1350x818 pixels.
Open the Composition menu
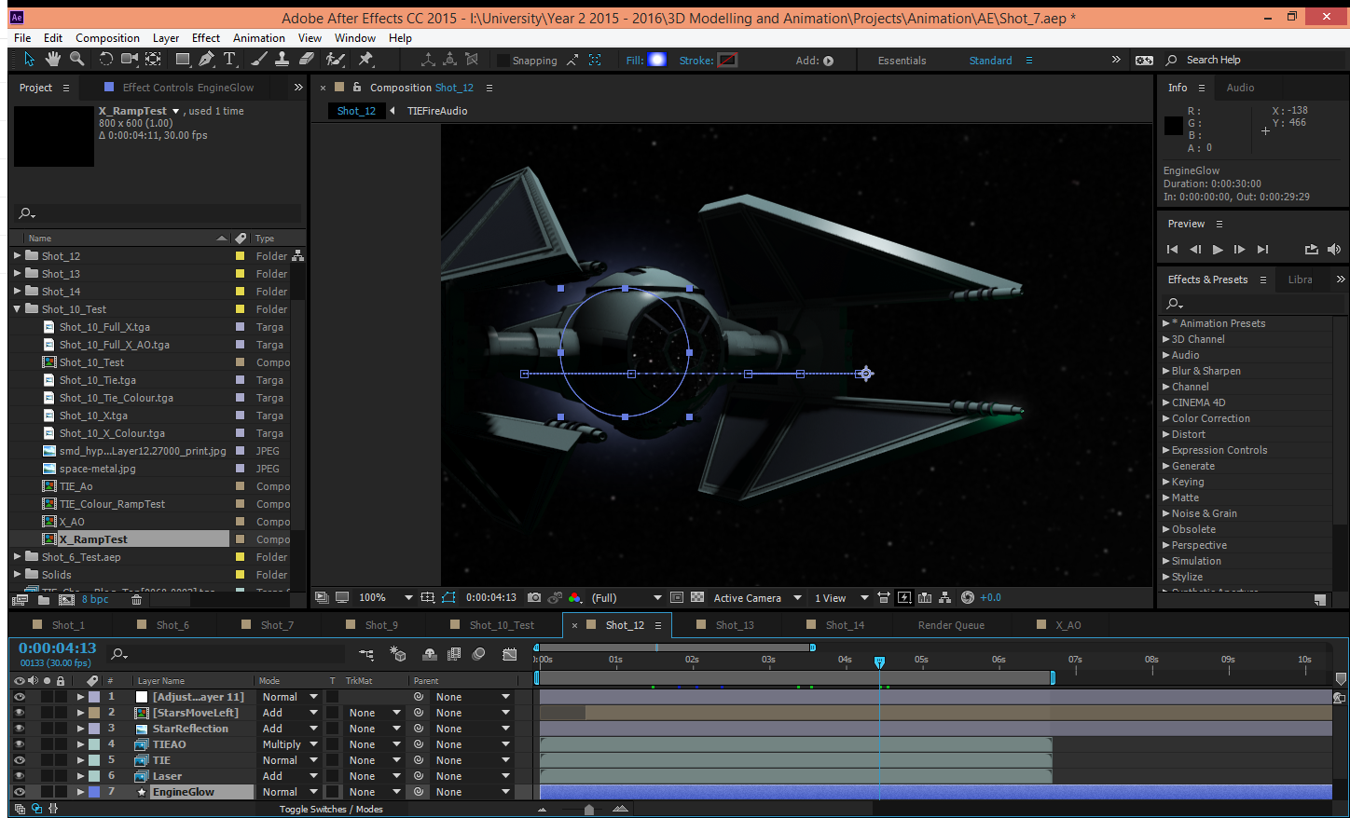pos(107,38)
